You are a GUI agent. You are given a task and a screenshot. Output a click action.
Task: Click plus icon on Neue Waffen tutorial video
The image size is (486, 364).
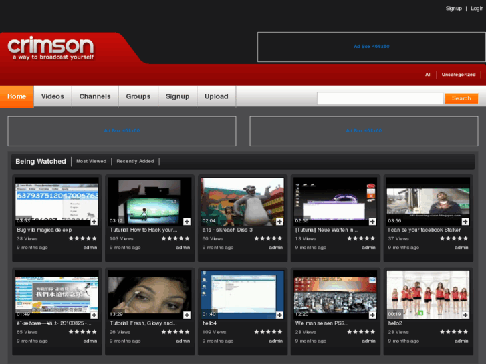click(372, 221)
